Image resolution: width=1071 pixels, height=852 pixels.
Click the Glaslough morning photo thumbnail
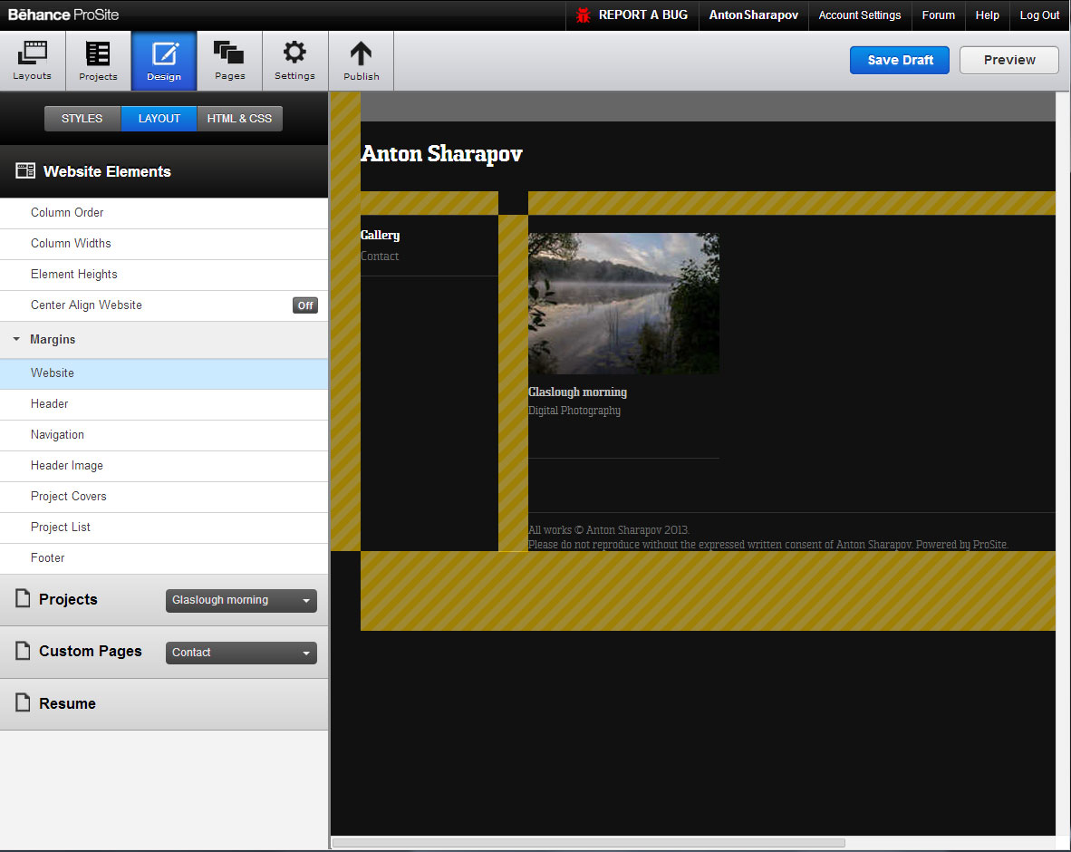pyautogui.click(x=623, y=303)
